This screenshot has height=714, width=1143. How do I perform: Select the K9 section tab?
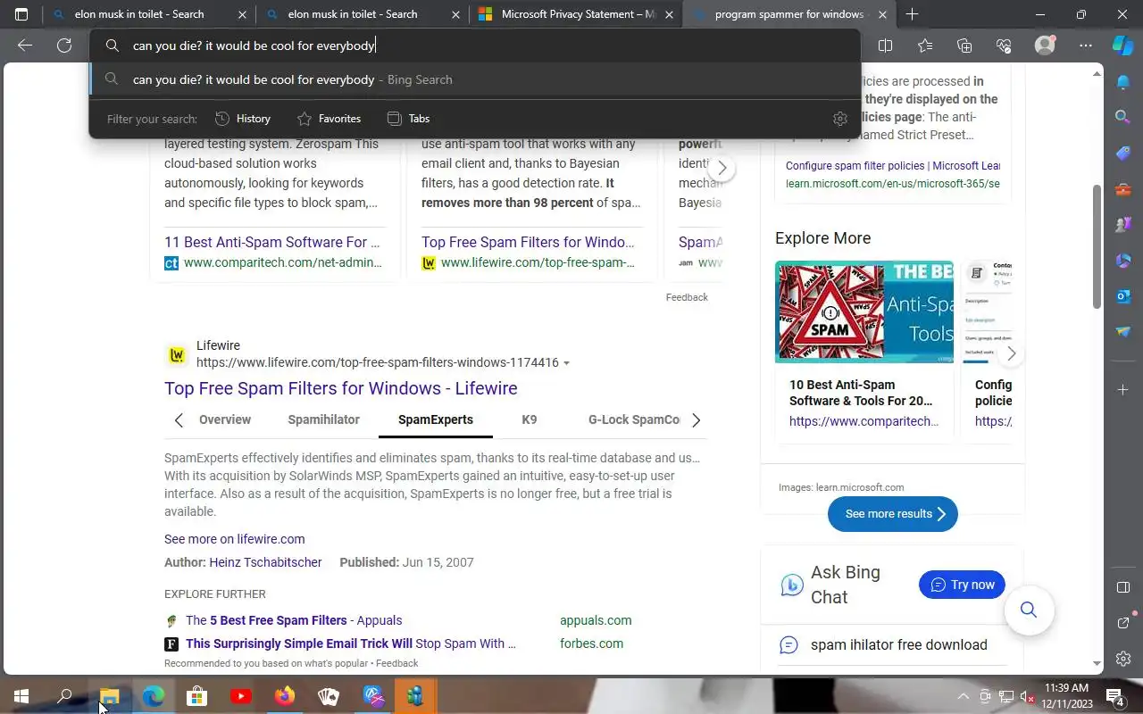(x=530, y=419)
